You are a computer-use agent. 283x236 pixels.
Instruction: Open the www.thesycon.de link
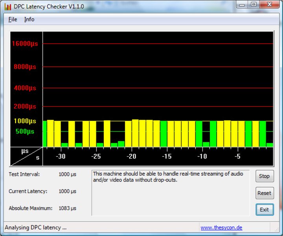coord(221,227)
